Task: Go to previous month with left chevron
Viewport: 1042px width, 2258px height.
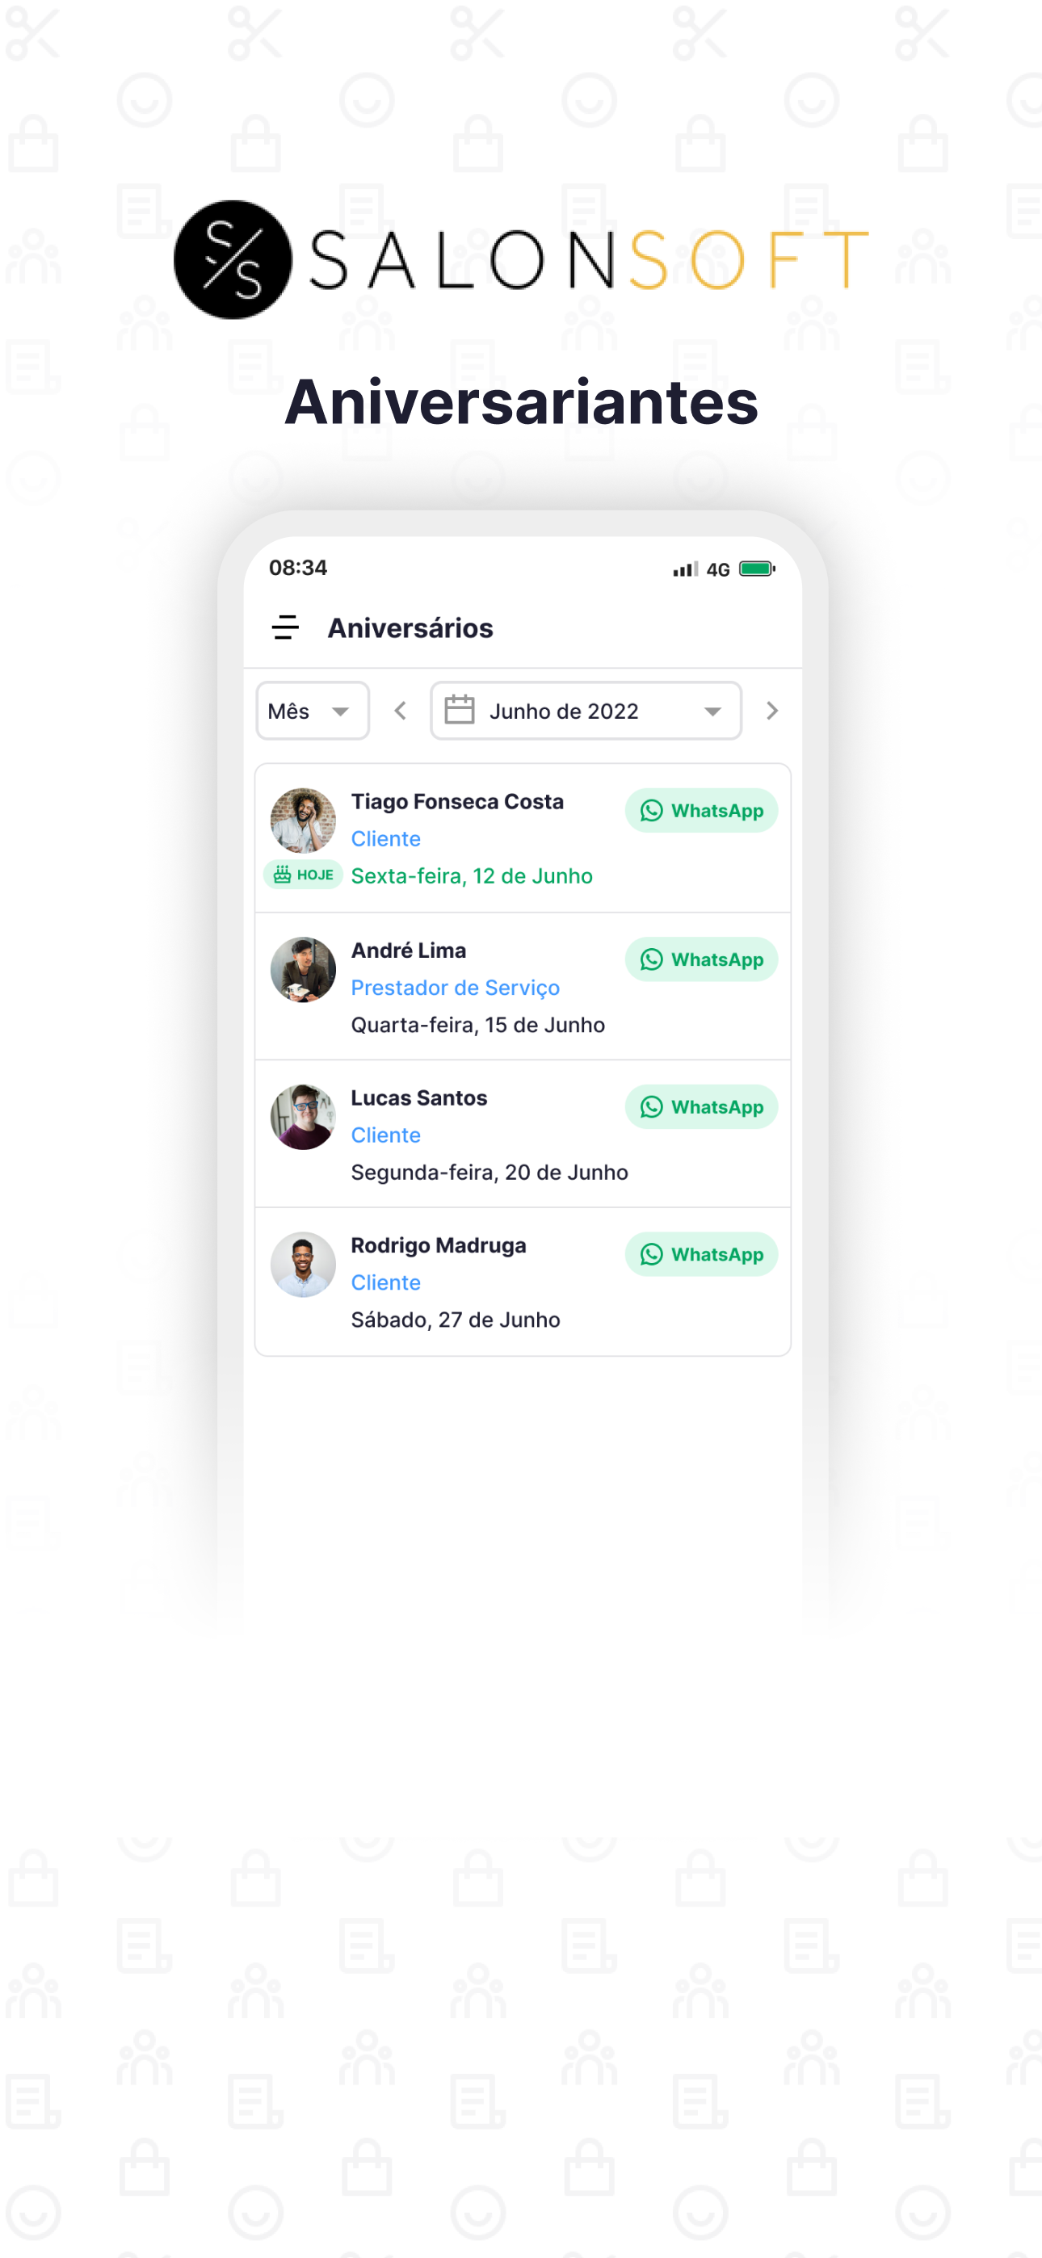Action: point(400,711)
